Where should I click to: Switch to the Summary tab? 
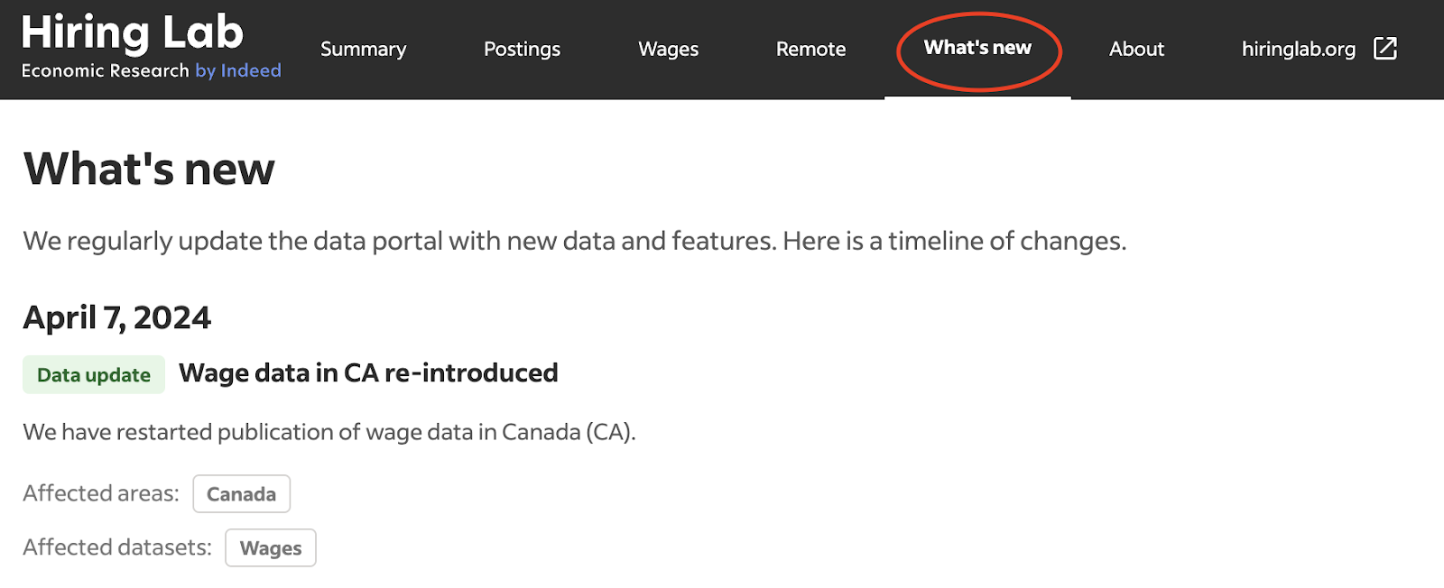363,50
